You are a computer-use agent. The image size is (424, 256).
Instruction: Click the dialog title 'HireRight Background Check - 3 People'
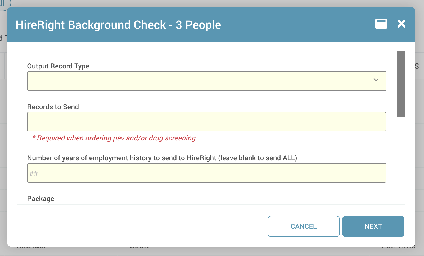coord(118,25)
